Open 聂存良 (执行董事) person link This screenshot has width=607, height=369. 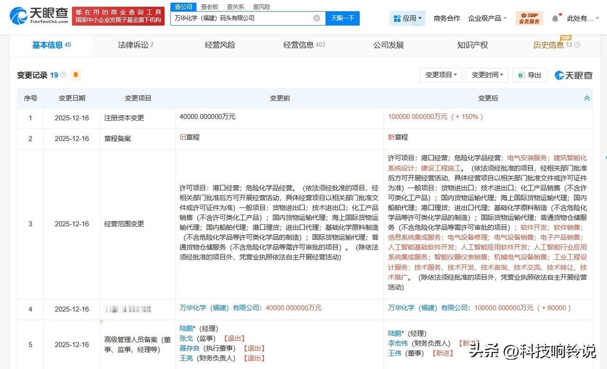(x=190, y=348)
